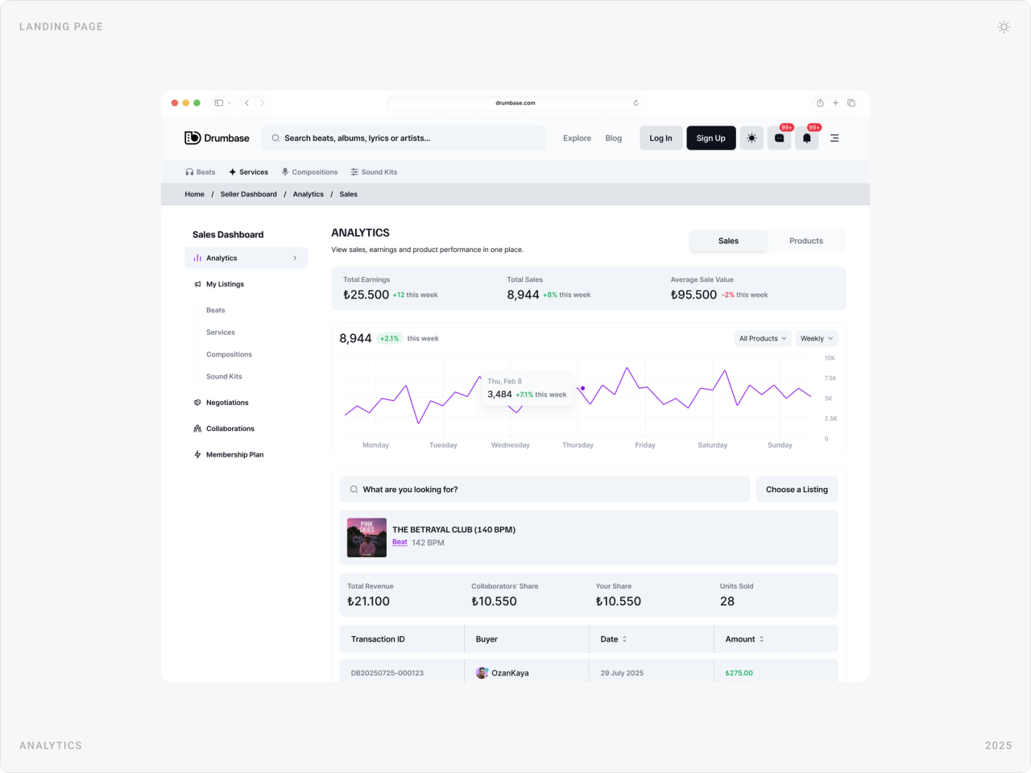Click the Beat link under The Betrayal Club
This screenshot has height=773, width=1031.
pyautogui.click(x=400, y=543)
